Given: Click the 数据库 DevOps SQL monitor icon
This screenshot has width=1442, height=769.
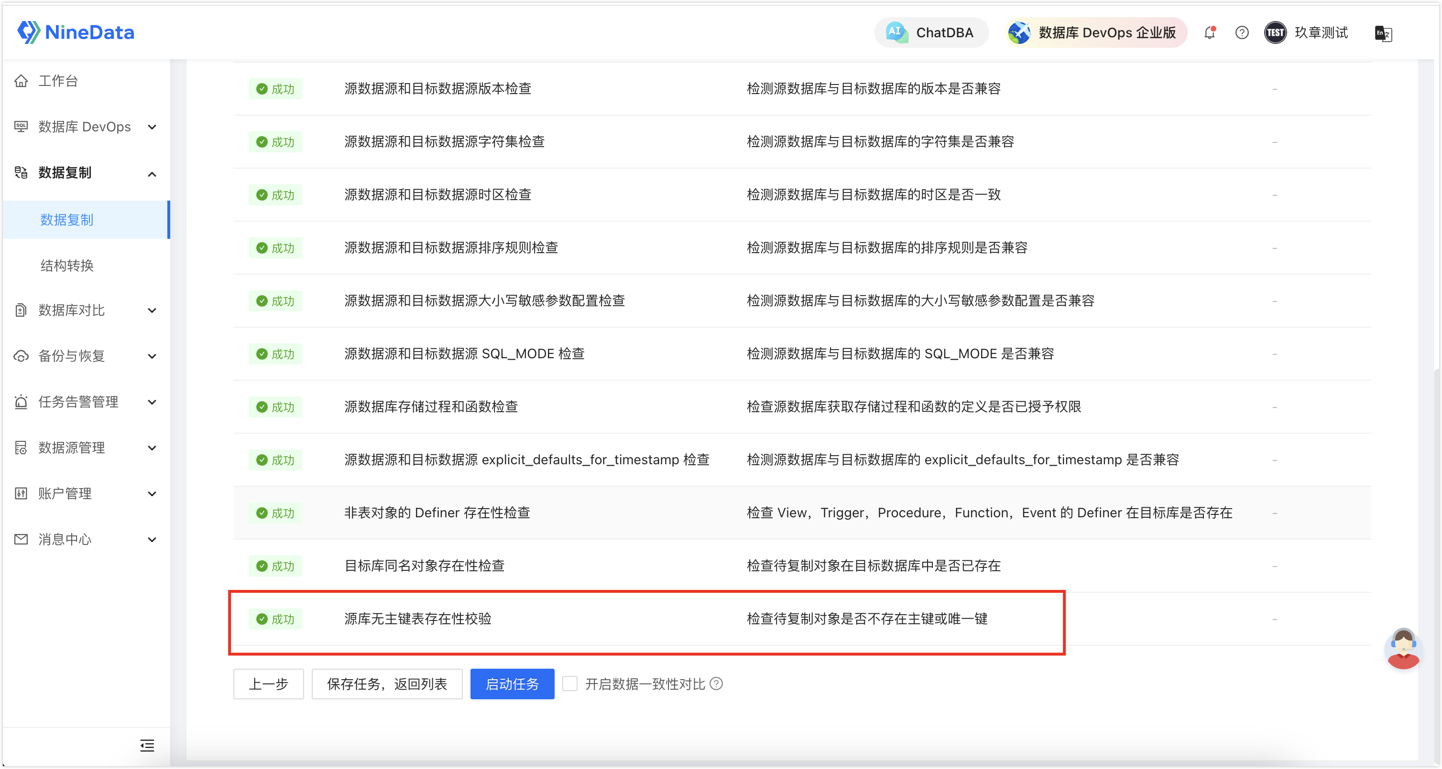Looking at the screenshot, I should [x=21, y=127].
